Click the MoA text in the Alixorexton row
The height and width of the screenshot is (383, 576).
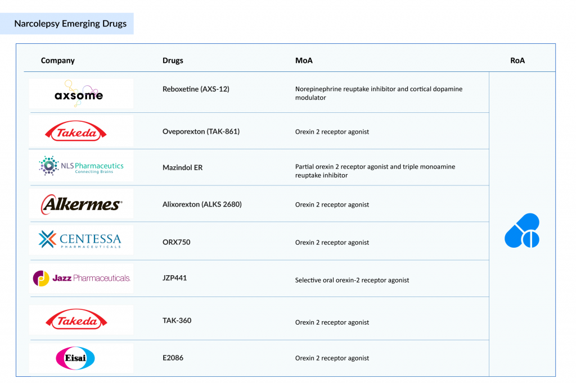point(332,205)
